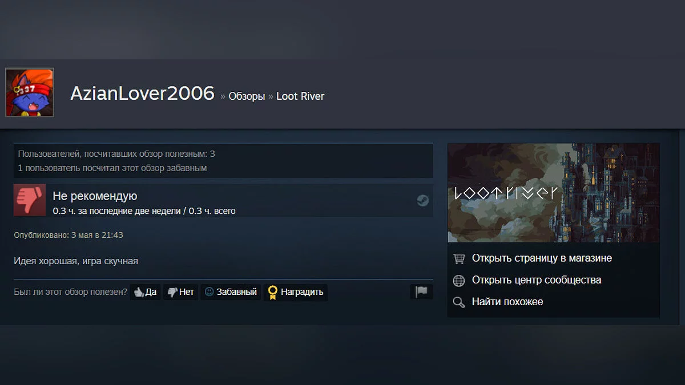Open AzianLover2006's avatar picture
The width and height of the screenshot is (685, 385).
click(30, 92)
